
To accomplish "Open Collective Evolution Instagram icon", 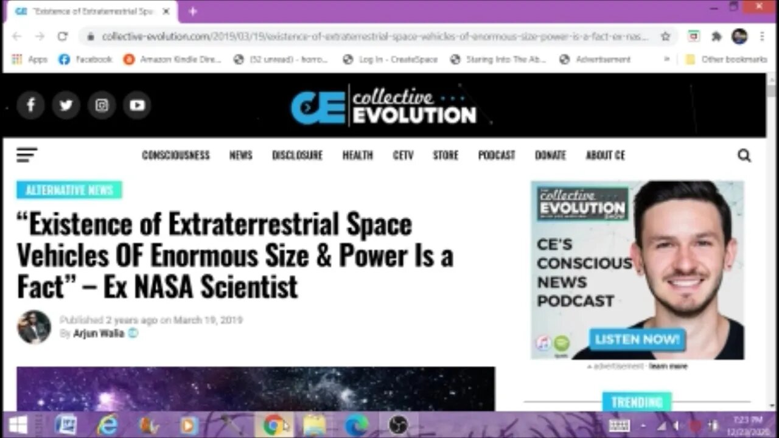I will (x=102, y=105).
